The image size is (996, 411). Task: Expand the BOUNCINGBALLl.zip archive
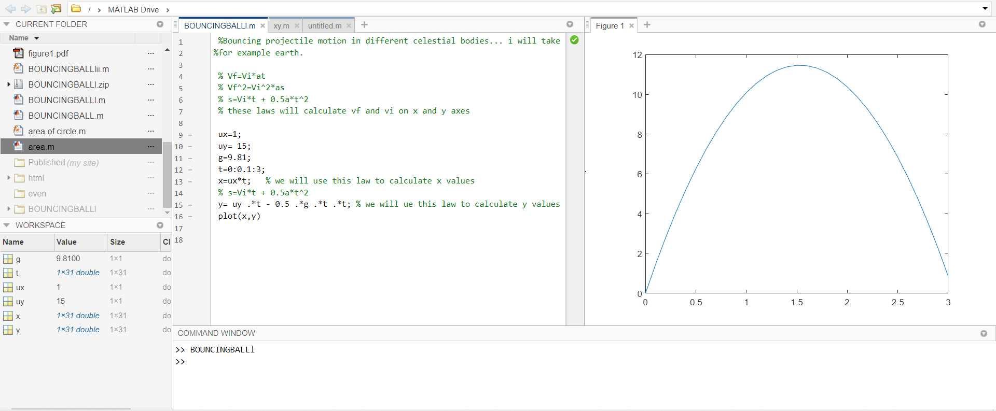pos(8,84)
